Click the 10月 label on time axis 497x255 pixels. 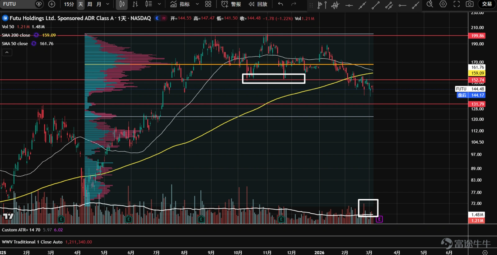(238, 253)
